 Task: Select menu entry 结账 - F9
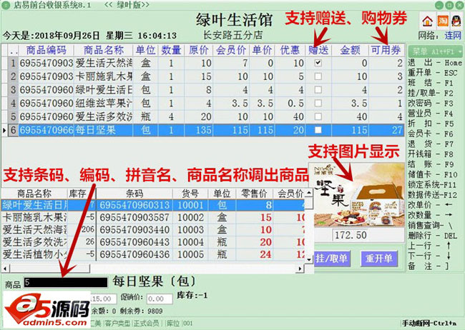pos(430,164)
